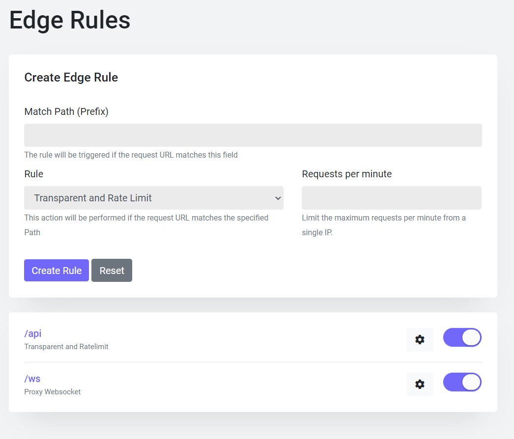
Task: Open settings gear for the /api rule
Action: pos(420,339)
